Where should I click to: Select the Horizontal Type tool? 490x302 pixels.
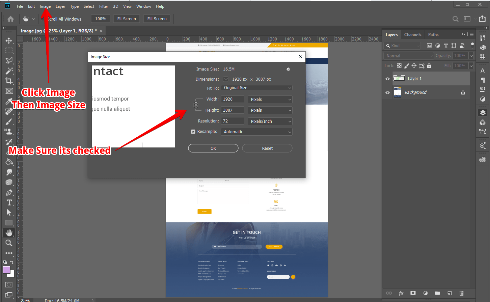point(9,202)
